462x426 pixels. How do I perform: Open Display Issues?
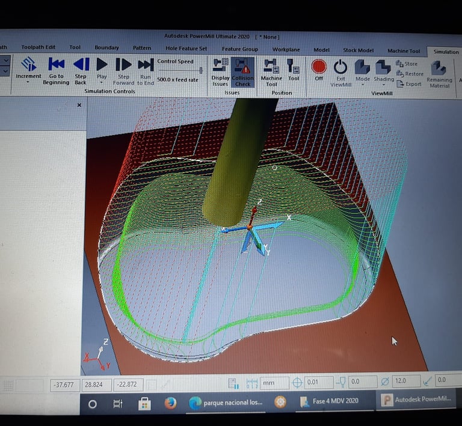[x=220, y=73]
